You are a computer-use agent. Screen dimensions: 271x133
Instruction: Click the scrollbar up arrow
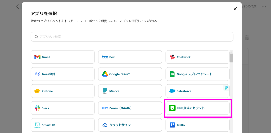pos(231,52)
